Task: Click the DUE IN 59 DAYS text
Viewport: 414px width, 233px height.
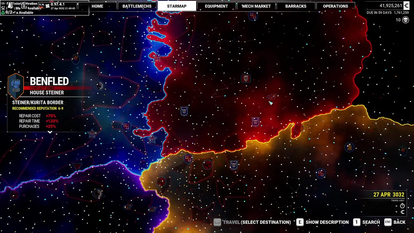Action: pyautogui.click(x=379, y=13)
